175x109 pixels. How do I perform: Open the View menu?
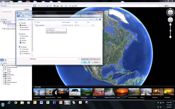pos(9,3)
